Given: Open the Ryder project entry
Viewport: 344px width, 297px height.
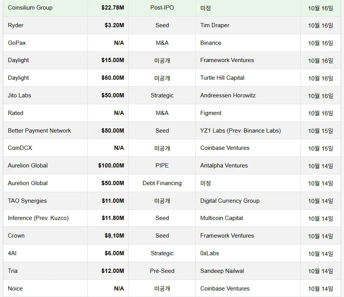Looking at the screenshot, I should pyautogui.click(x=16, y=25).
